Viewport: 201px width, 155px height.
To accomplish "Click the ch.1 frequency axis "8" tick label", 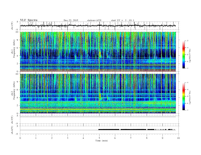I will click(18, 40).
